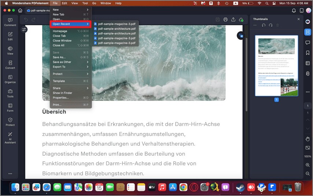Select page 1 thumbnail in Thumbnails panel
313x196 pixels.
click(x=276, y=66)
